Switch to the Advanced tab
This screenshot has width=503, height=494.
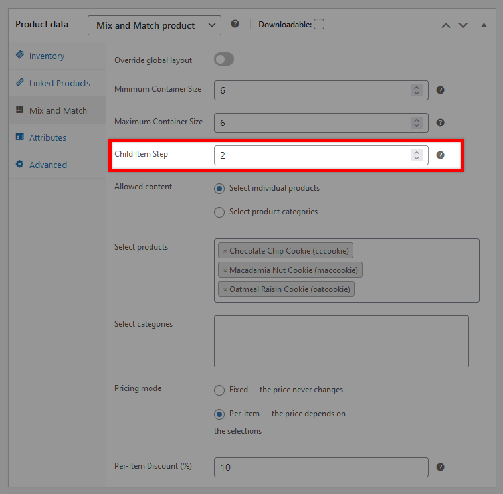[57, 165]
